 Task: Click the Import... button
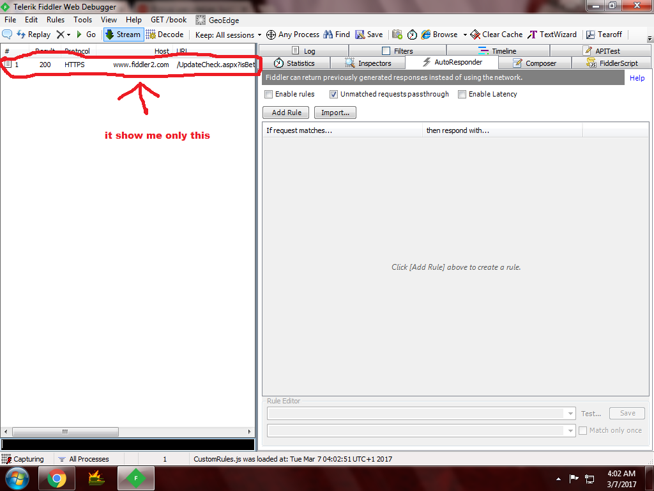[335, 113]
